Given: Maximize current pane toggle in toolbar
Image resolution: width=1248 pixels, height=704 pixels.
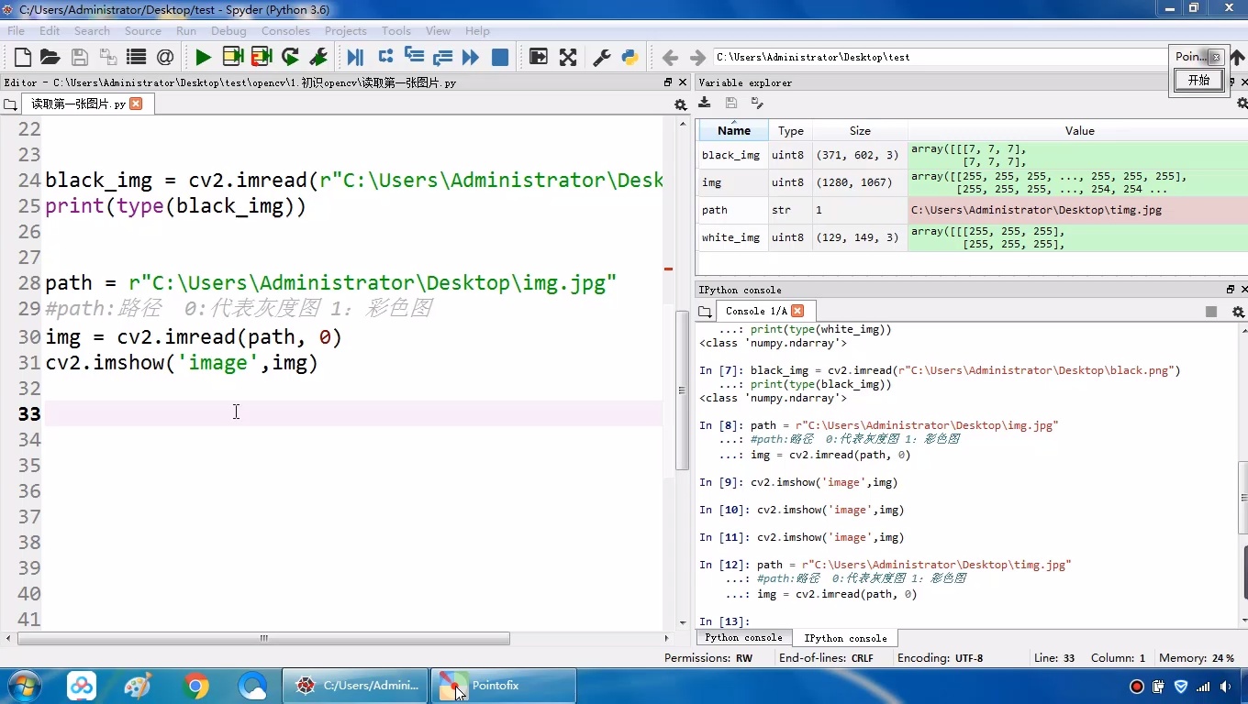Looking at the screenshot, I should pos(539,58).
